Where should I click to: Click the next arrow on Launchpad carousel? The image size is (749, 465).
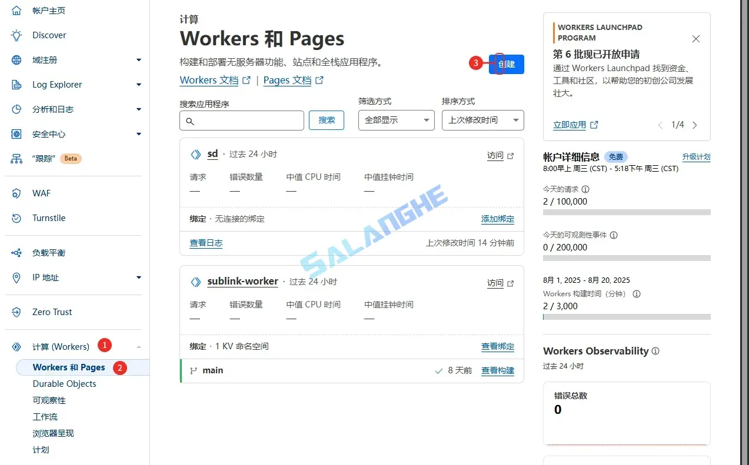[695, 125]
